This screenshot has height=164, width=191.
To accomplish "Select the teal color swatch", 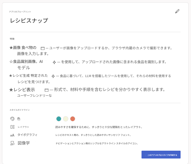I will pyautogui.click(x=59, y=119).
